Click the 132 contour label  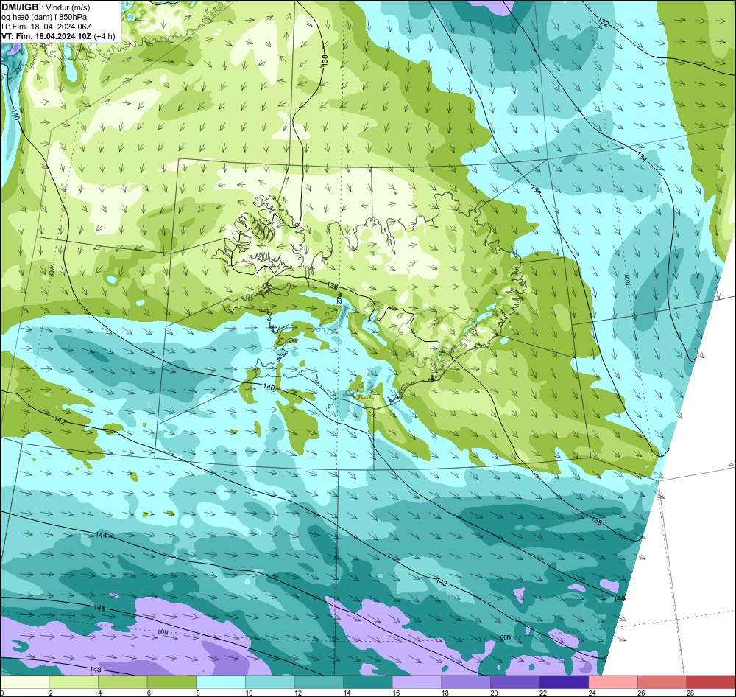(x=604, y=21)
